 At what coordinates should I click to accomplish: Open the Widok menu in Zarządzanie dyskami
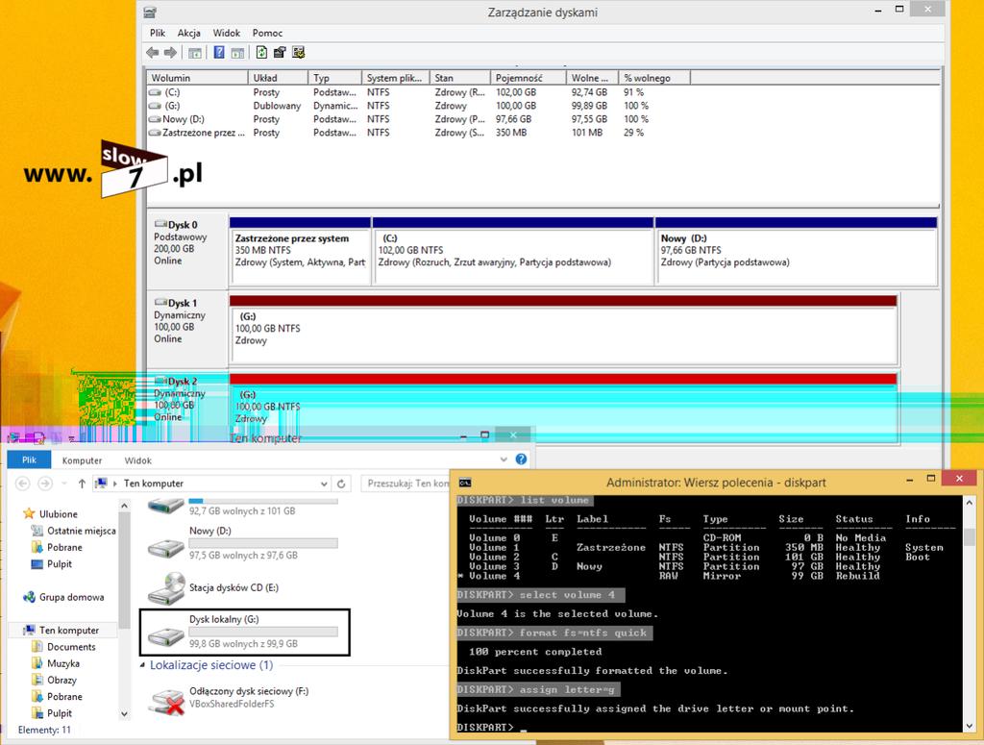(227, 33)
